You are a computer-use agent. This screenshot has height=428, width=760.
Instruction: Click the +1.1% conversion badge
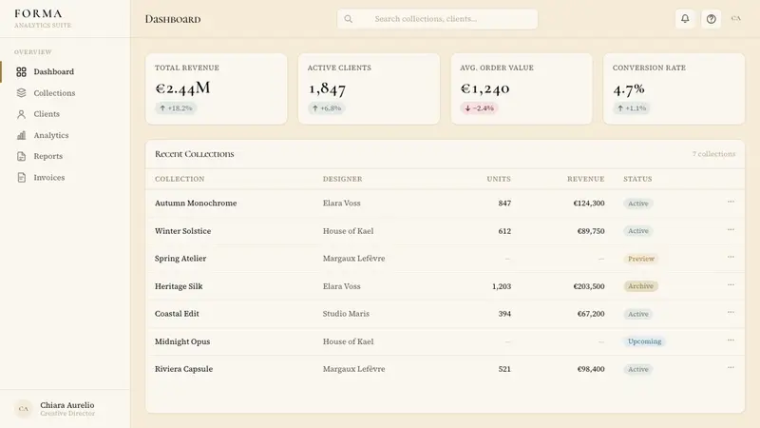point(632,108)
